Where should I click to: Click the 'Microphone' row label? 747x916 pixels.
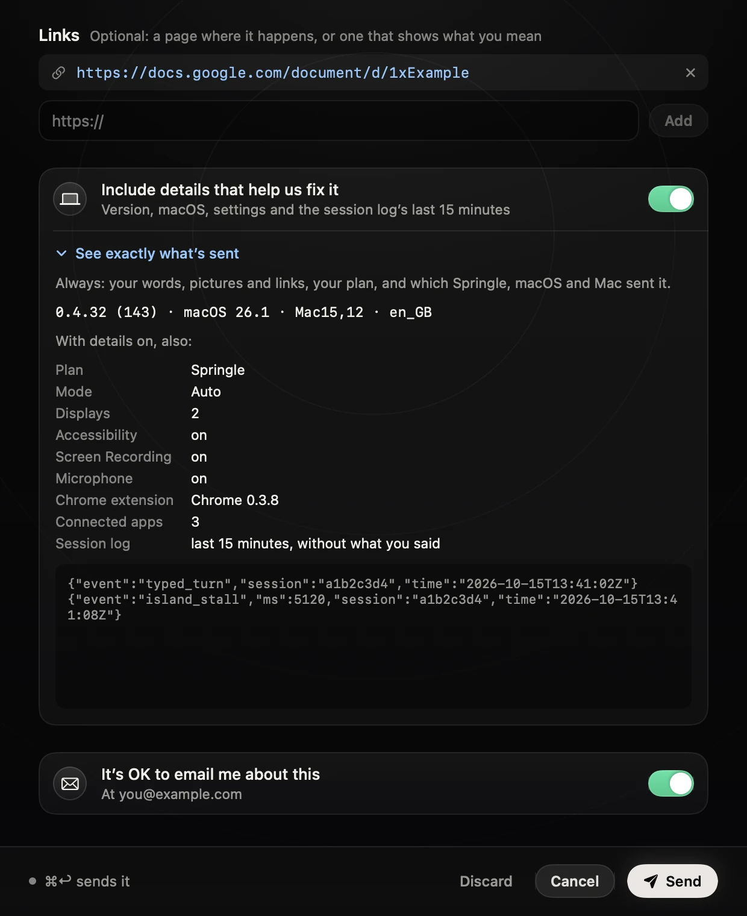94,478
